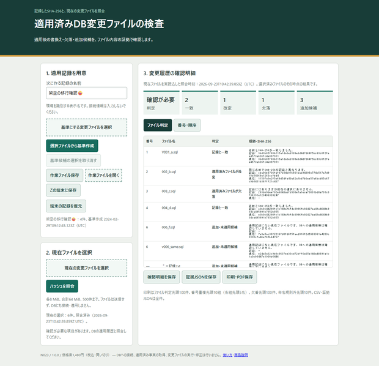
Task: Click the 次に作る記録の名前 label
Action: click(x=64, y=83)
